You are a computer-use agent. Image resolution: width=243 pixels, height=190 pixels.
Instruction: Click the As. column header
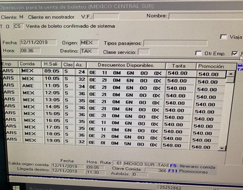[x=80, y=65]
